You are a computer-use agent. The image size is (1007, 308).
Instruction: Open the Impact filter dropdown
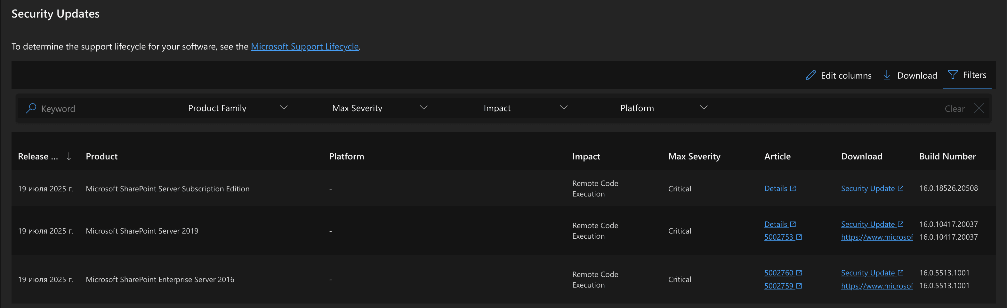point(525,108)
